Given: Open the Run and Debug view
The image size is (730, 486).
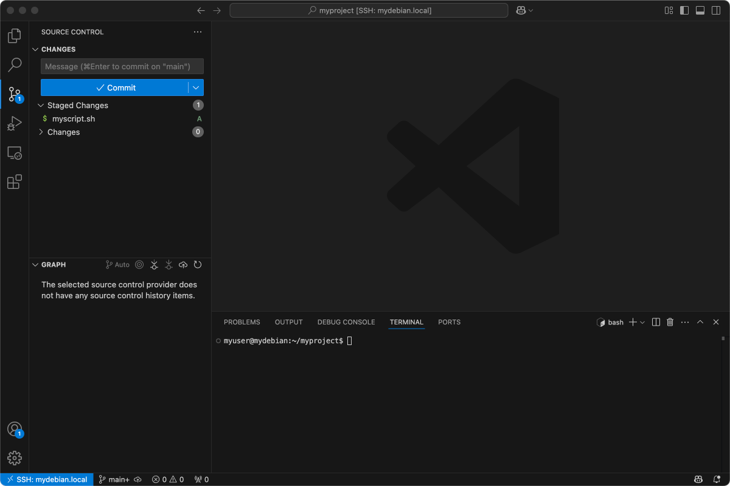Looking at the screenshot, I should click(x=15, y=124).
